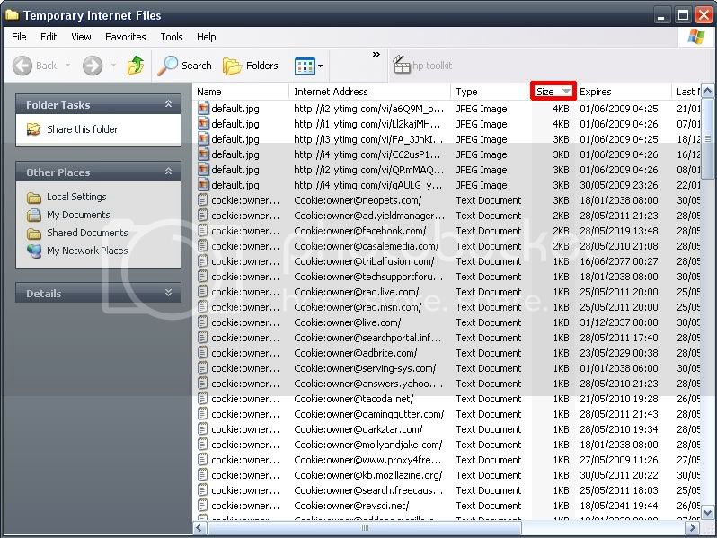
Task: Click the hp toolkit toolbar icon
Action: click(x=402, y=66)
